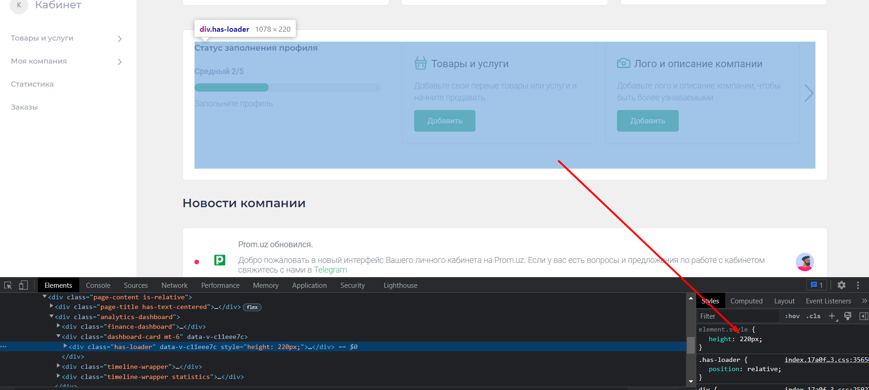
Task: Toggle :hov element state panel
Action: pyautogui.click(x=793, y=316)
